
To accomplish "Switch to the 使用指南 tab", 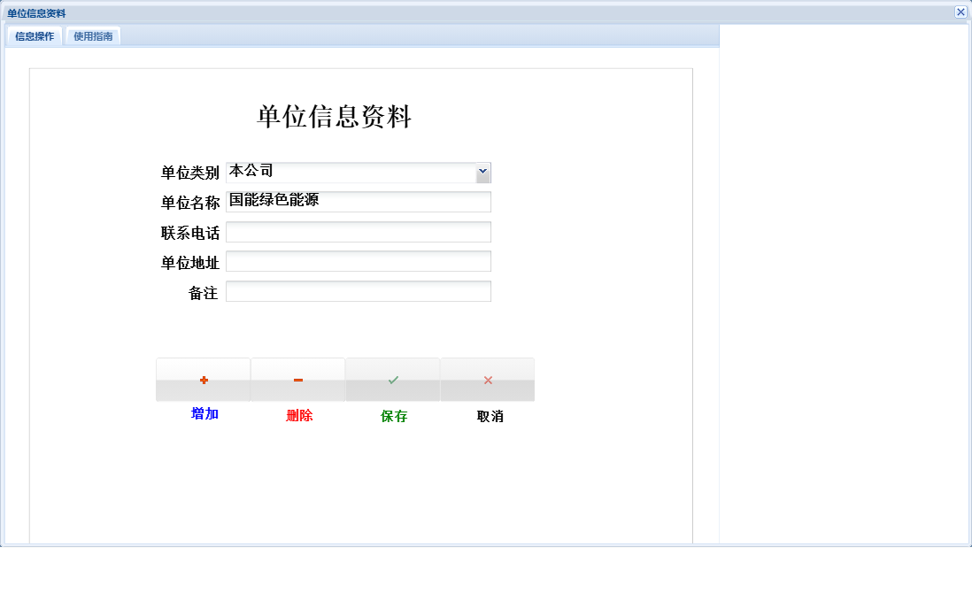I will click(91, 35).
